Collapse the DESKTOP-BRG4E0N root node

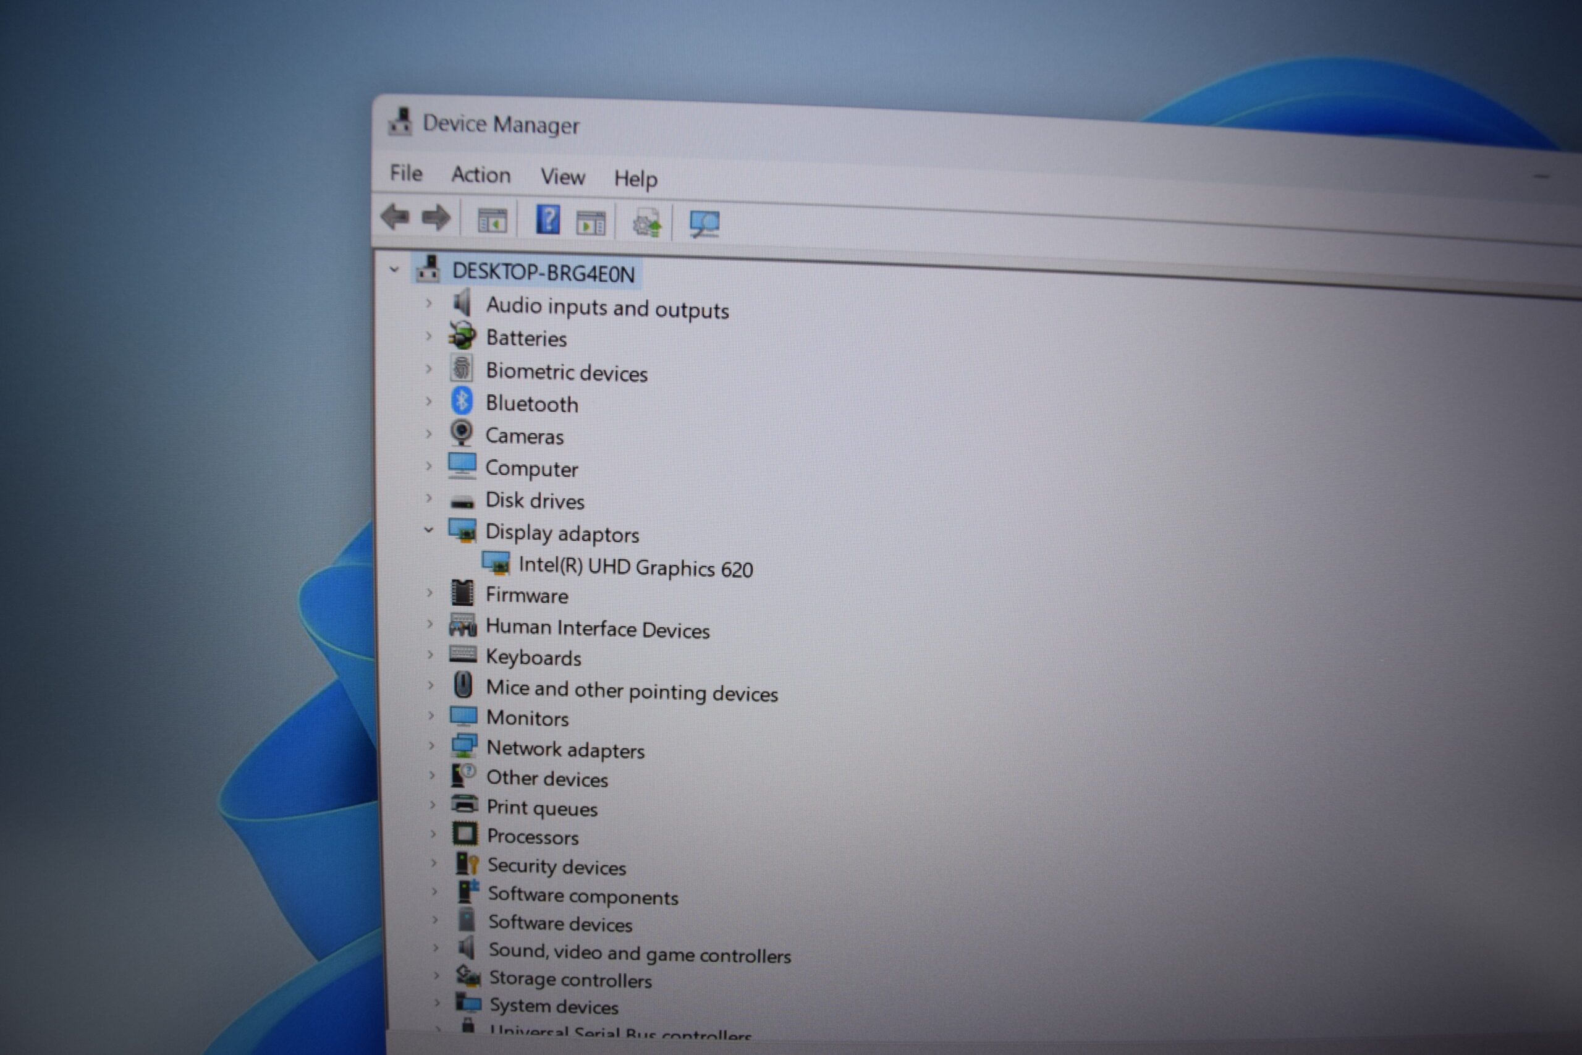click(394, 270)
